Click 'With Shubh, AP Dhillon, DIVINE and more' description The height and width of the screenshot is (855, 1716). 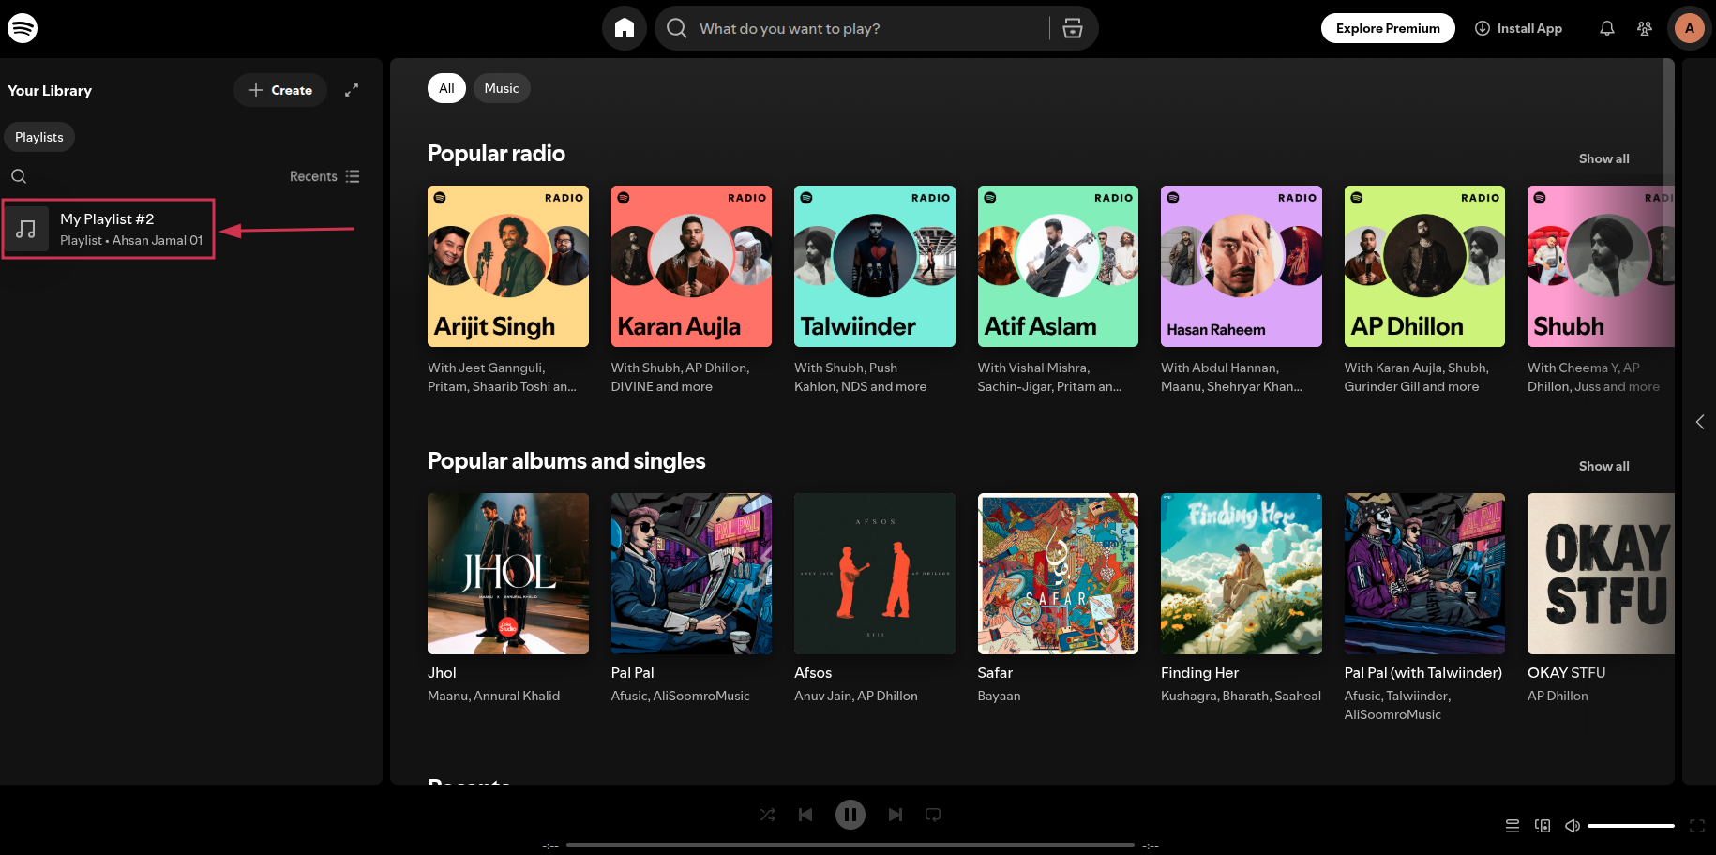point(680,377)
